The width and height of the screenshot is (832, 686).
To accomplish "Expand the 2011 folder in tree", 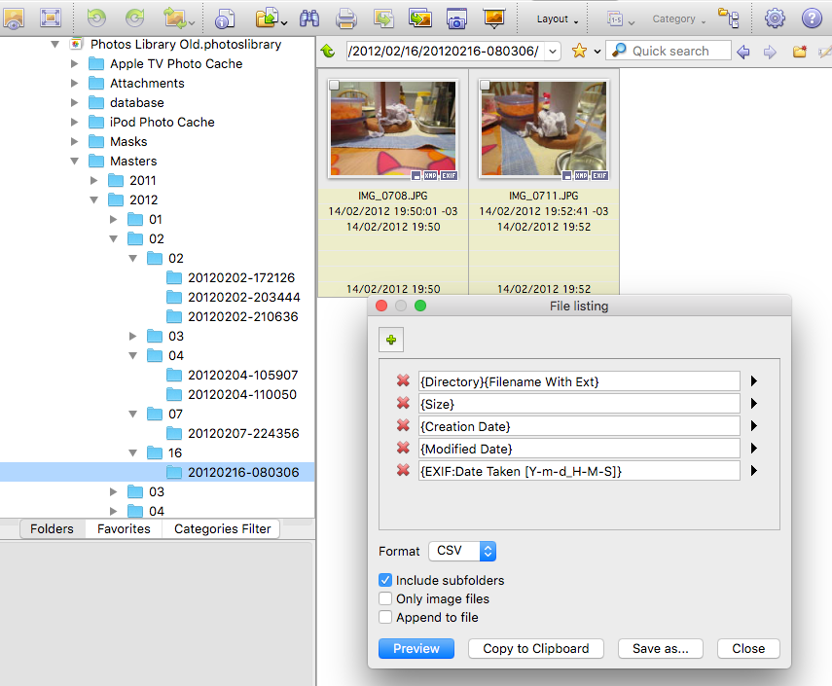I will tap(94, 181).
